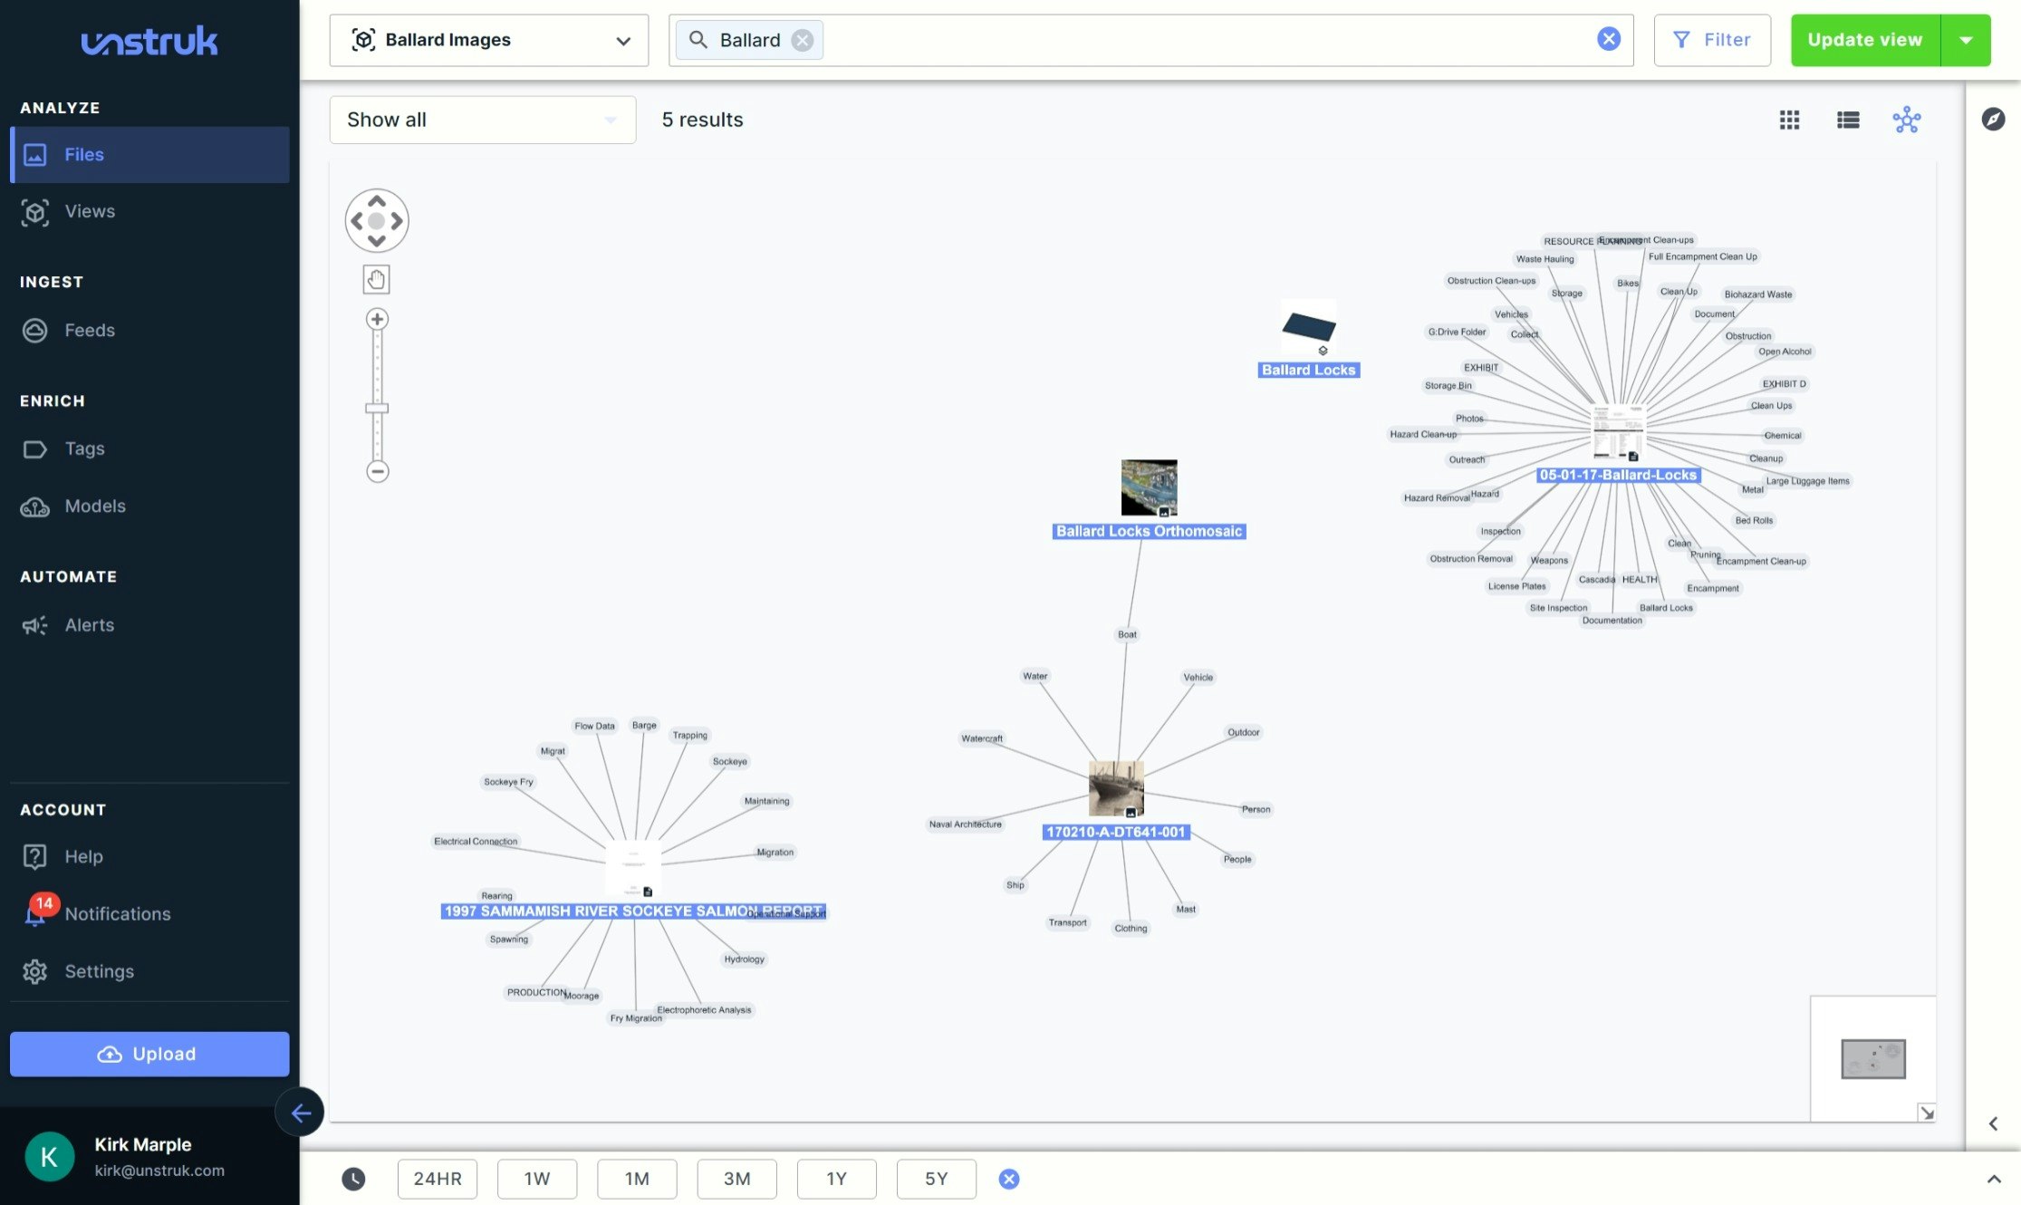Click the clock time filter icon
2021x1205 pixels.
click(353, 1179)
